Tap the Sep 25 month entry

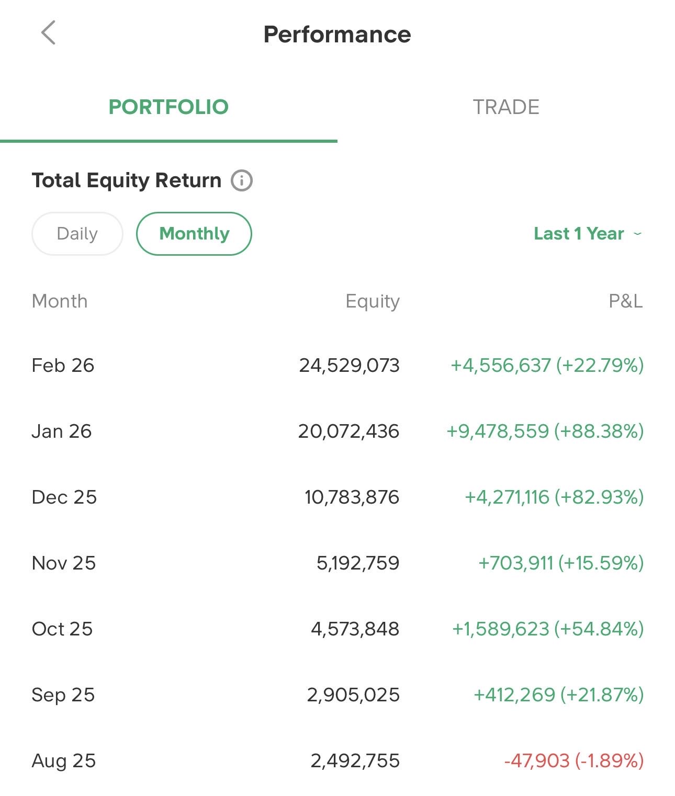(x=63, y=695)
